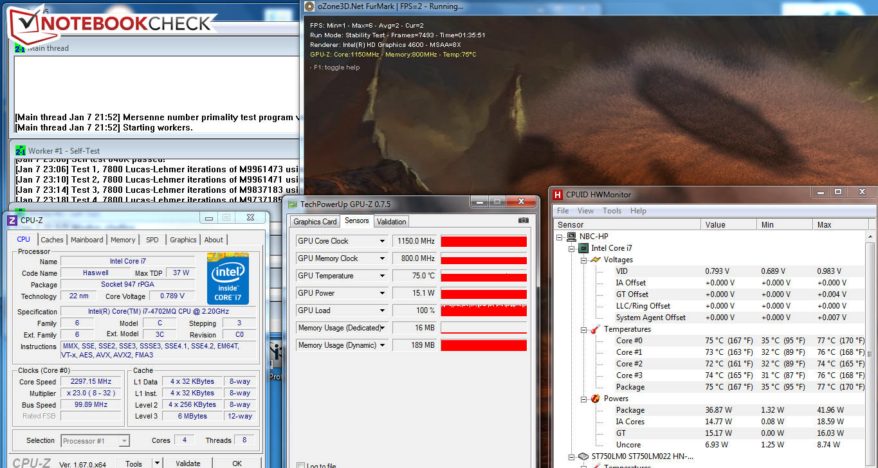Screen dimensions: 878x468
Task: Collapse the ST750LM0 drive tree node
Action: pyautogui.click(x=572, y=456)
